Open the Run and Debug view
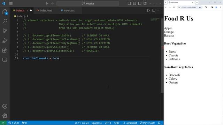Screen dimensions: 223x125 [x=5, y=41]
